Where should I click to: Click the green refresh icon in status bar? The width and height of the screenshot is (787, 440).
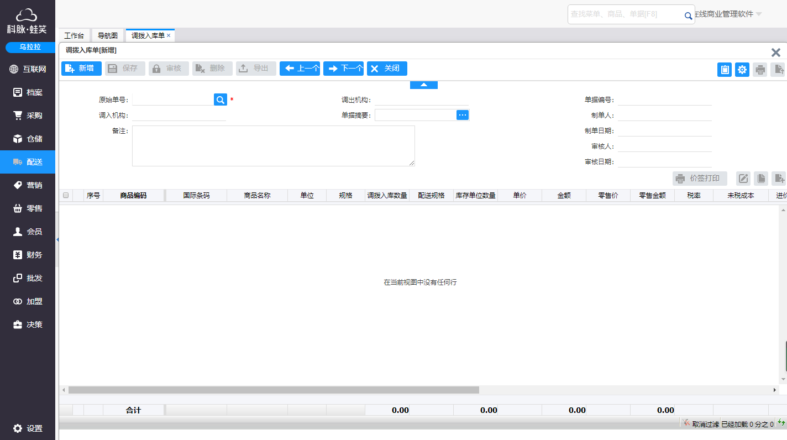point(781,423)
